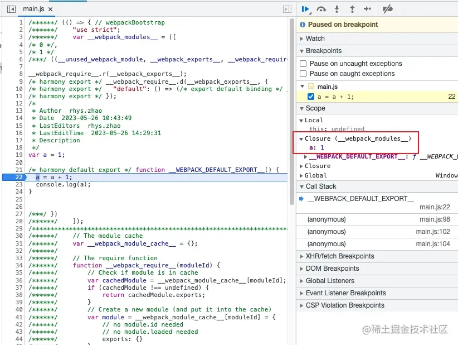Screen dimensions: 458x345
Task: Click the Step into next function call icon
Action: [x=337, y=8]
